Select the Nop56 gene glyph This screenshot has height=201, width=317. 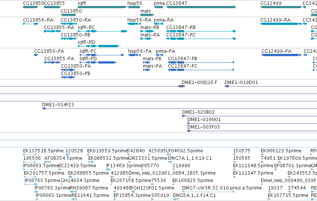click(x=134, y=7)
